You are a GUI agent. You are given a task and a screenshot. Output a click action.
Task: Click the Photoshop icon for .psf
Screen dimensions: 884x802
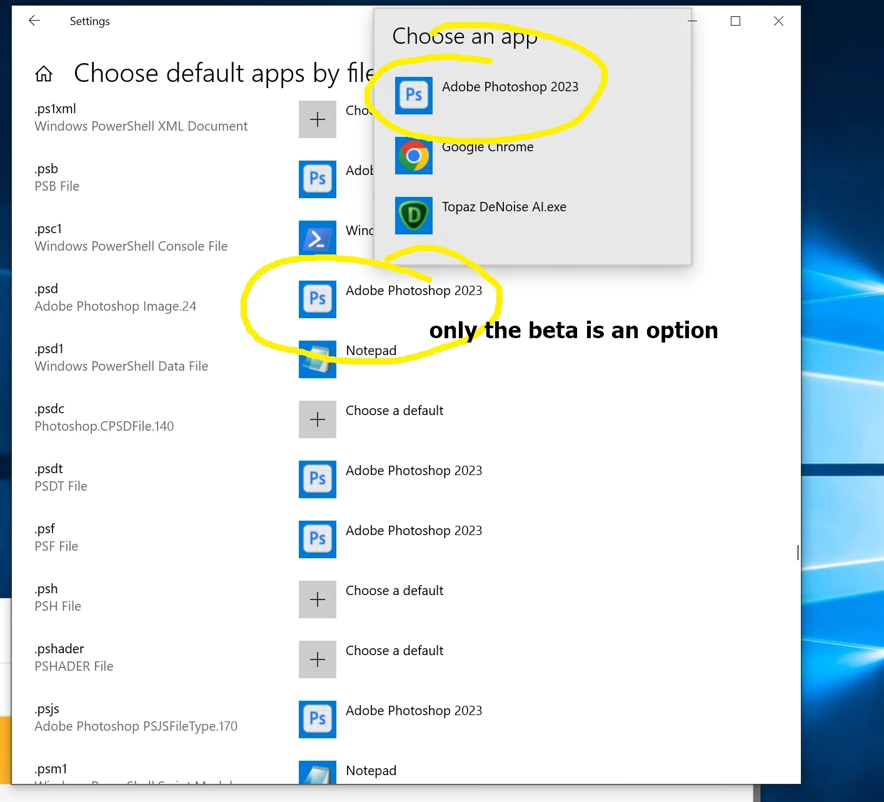[x=318, y=539]
